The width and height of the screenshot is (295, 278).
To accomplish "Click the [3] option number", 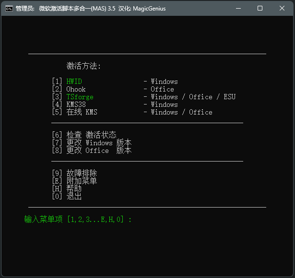I will click(x=57, y=97).
